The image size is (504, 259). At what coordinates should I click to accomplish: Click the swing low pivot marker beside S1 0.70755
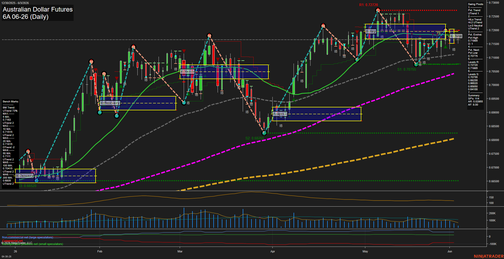pyautogui.click(x=416, y=64)
